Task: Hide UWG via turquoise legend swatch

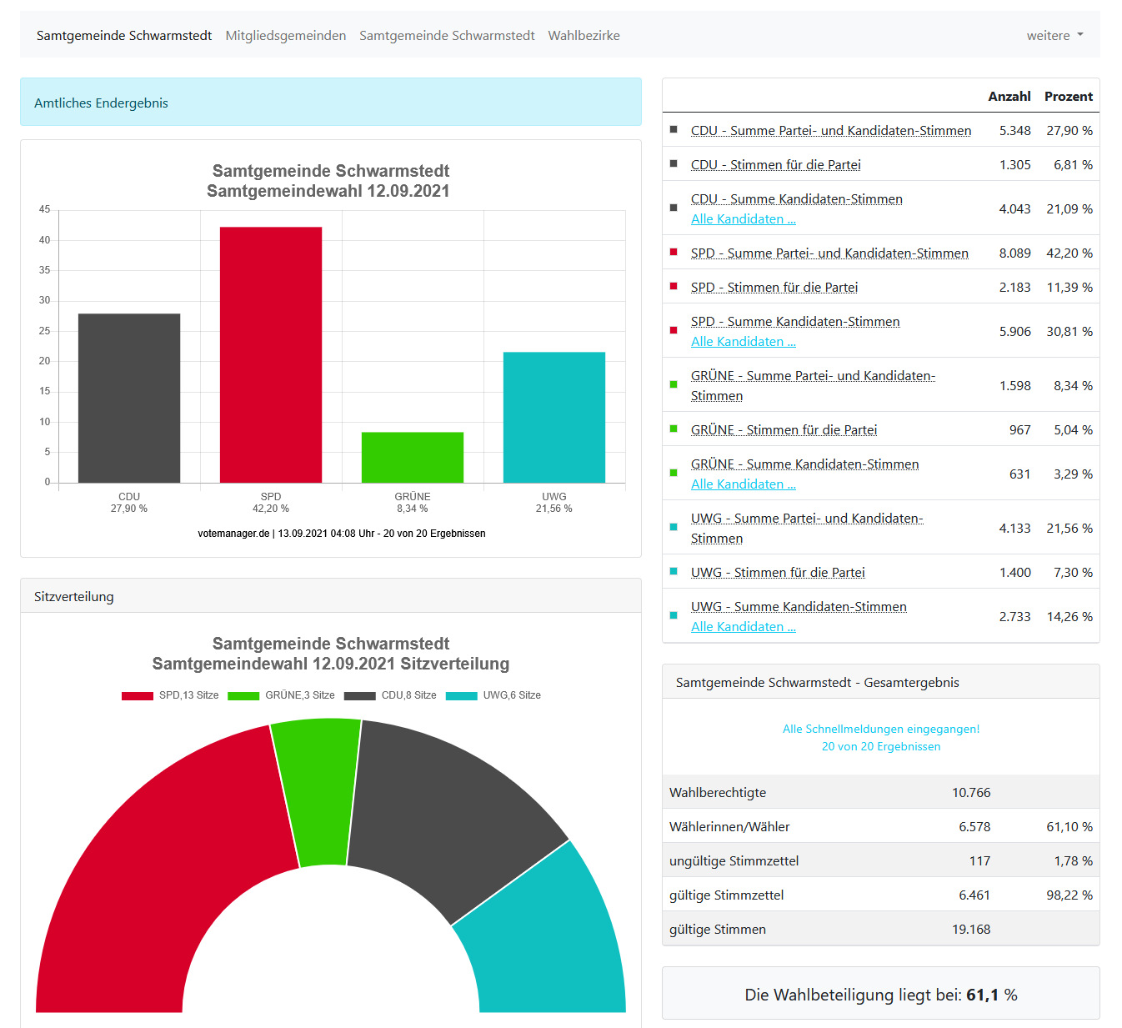Action: (462, 695)
